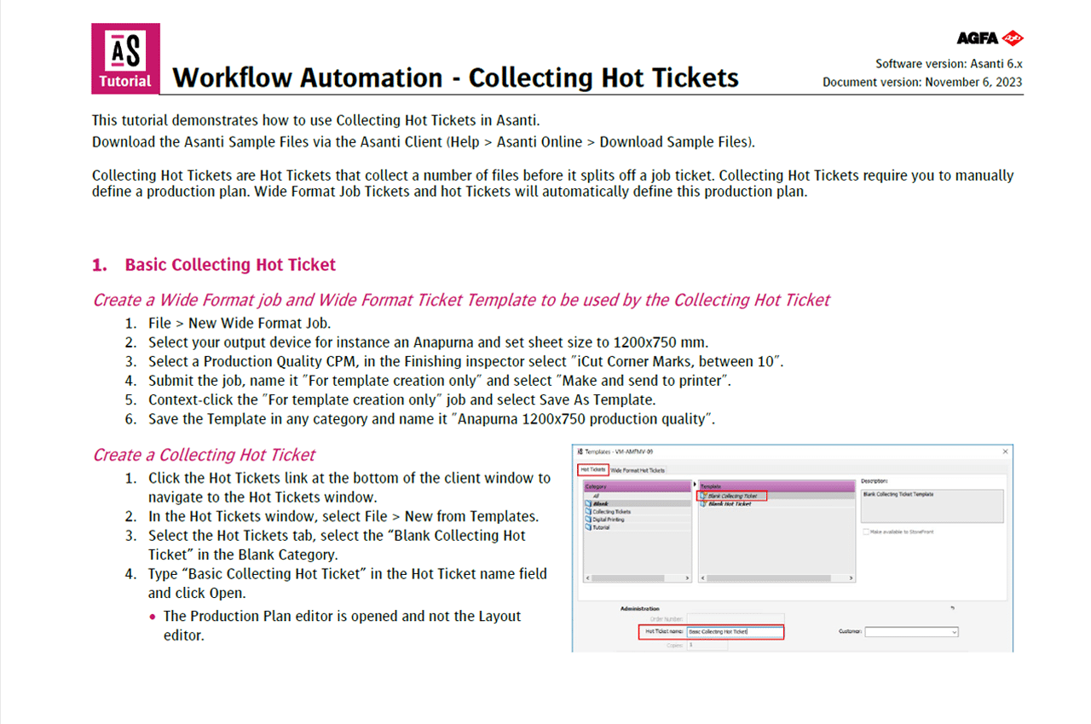This screenshot has height=724, width=1091.
Task: Select the Digital Printing category label
Action: pos(609,520)
